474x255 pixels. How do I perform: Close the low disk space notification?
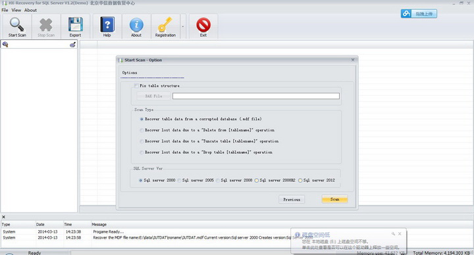[x=400, y=234]
